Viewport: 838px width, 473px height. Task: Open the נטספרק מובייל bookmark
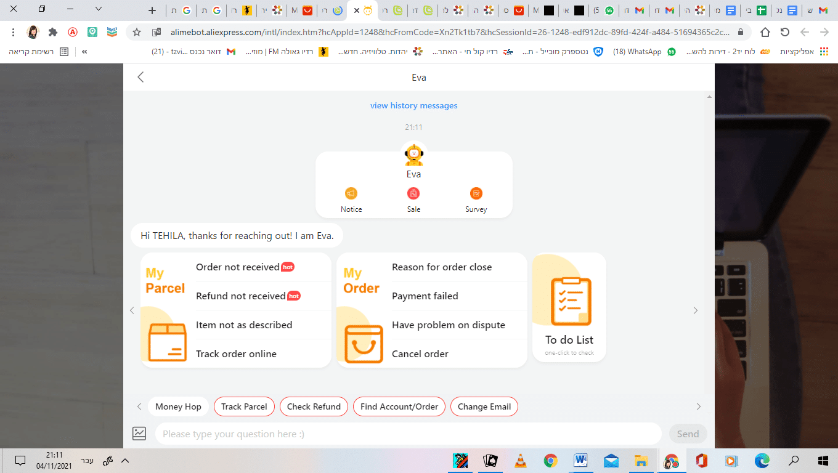[x=563, y=52]
